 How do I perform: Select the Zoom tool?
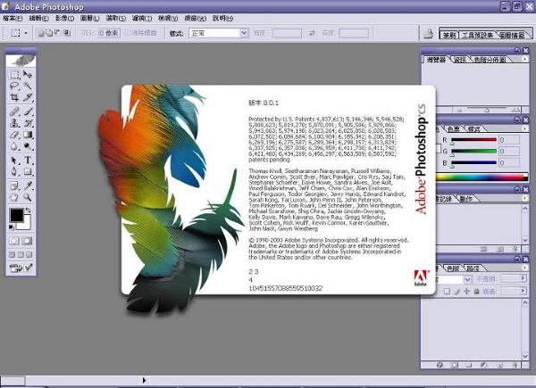[x=28, y=197]
